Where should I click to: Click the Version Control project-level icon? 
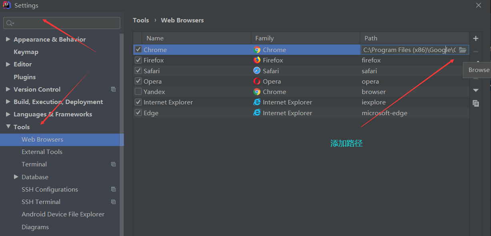(x=113, y=89)
